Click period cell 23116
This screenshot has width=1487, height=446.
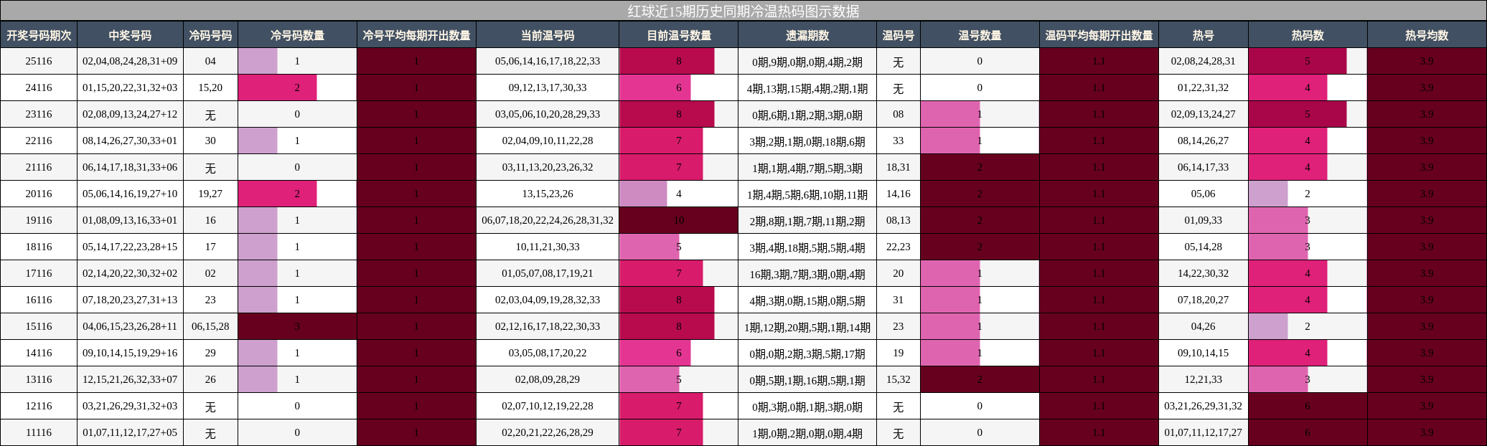pos(39,114)
